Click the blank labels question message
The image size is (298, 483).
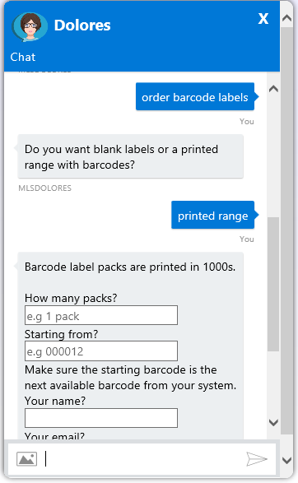tap(131, 156)
